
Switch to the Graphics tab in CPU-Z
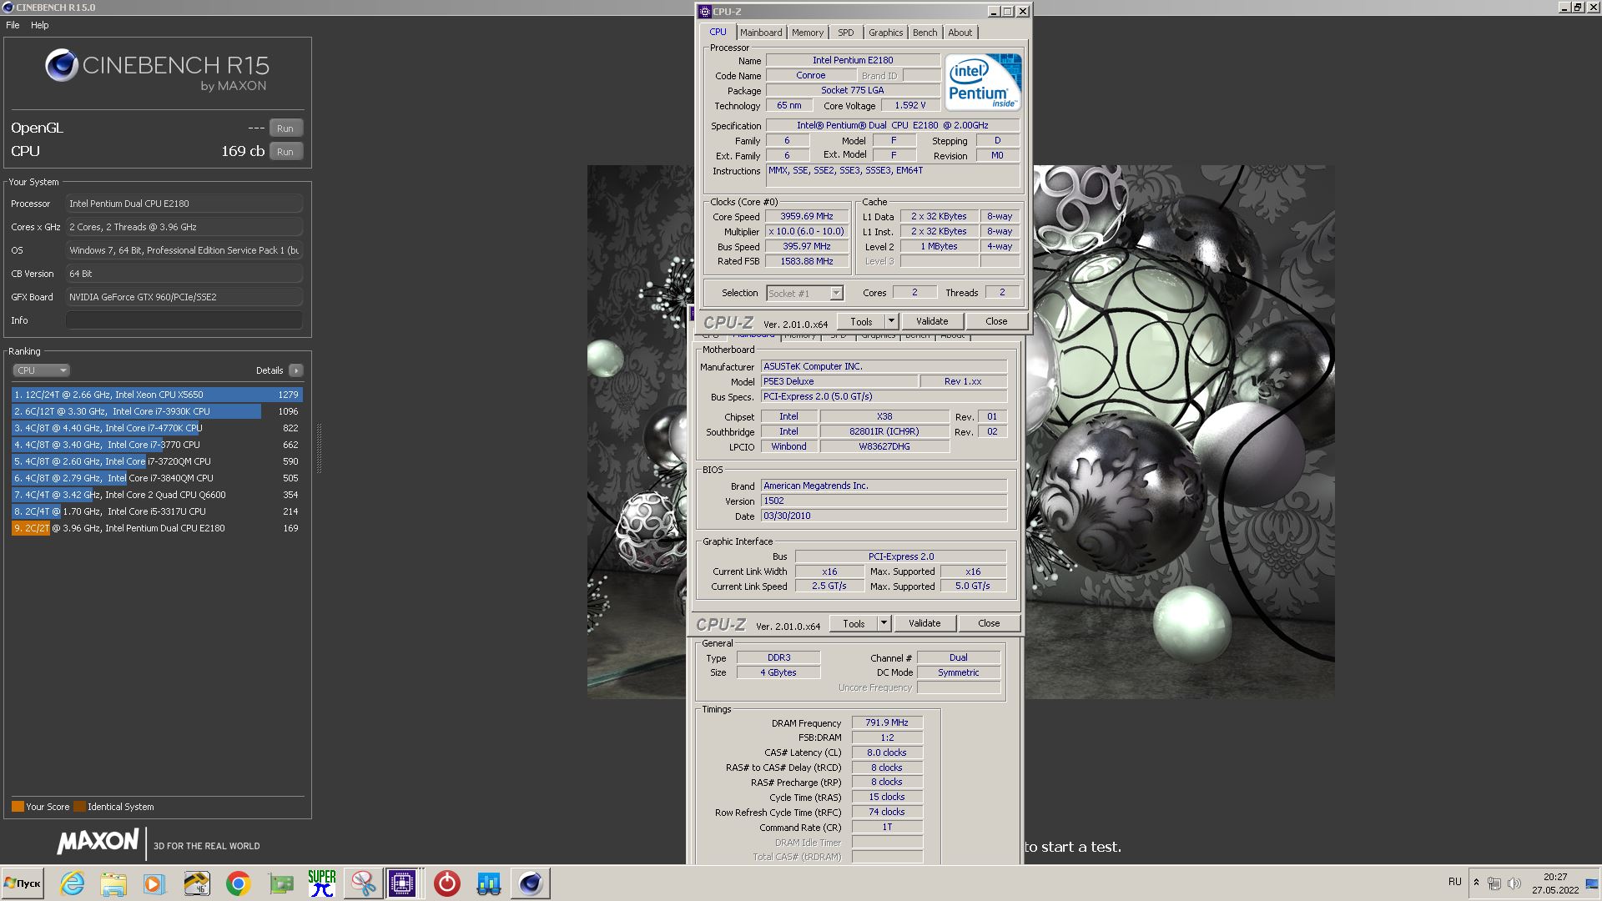point(885,33)
